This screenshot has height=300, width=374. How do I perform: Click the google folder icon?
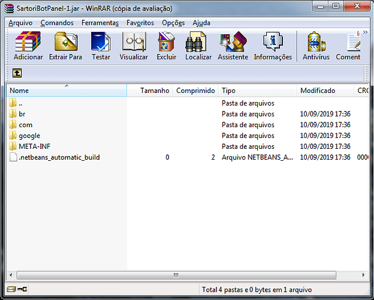click(13, 135)
